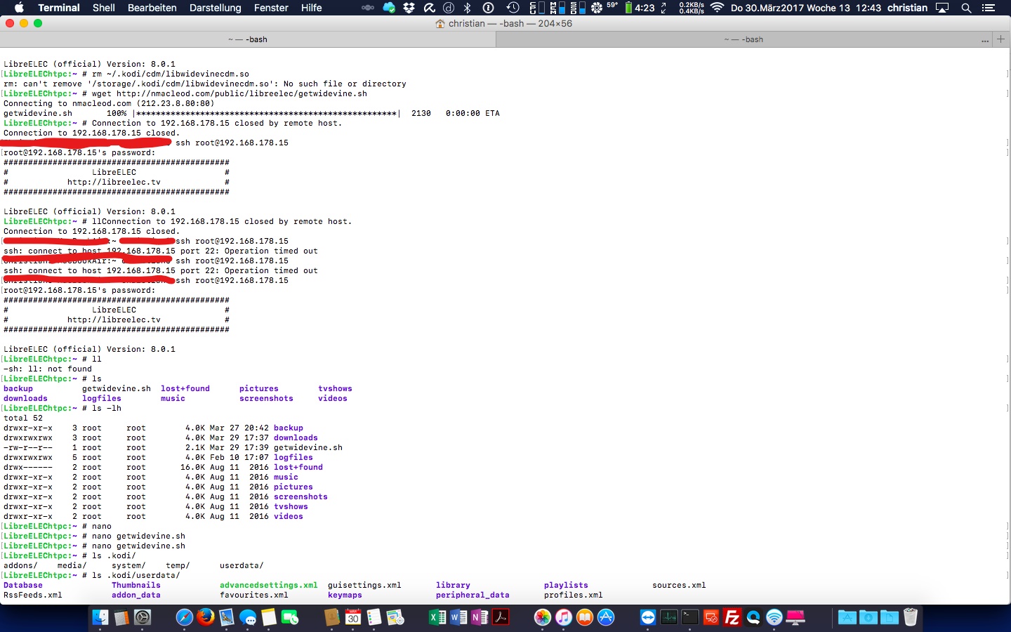
Task: Open Notification Center icon
Action: pos(989,8)
